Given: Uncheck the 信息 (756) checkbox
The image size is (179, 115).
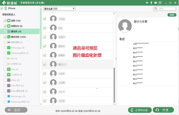Looking at the screenshot, I should click(x=5, y=21).
